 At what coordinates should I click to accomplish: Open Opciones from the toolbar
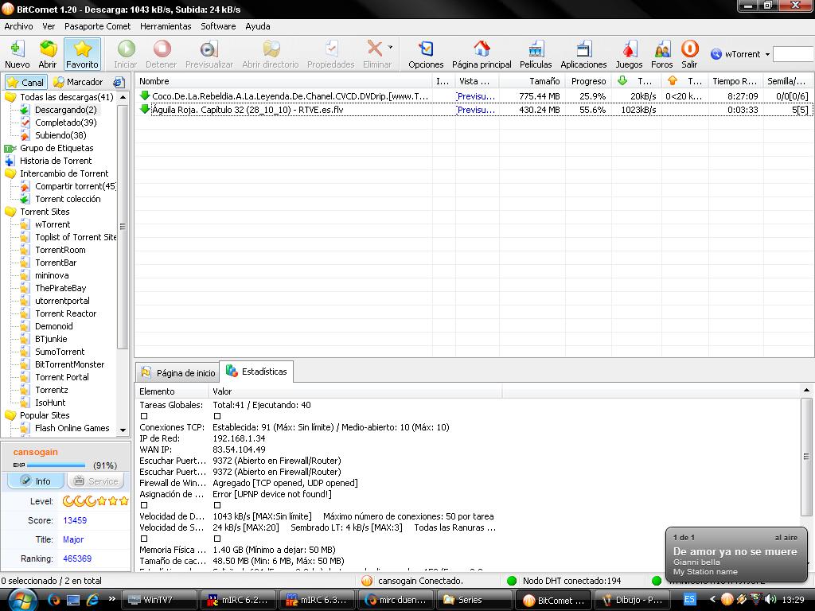coord(426,53)
